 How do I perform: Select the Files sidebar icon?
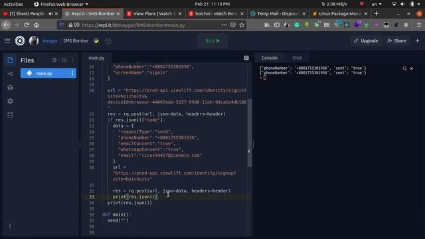pos(11,60)
